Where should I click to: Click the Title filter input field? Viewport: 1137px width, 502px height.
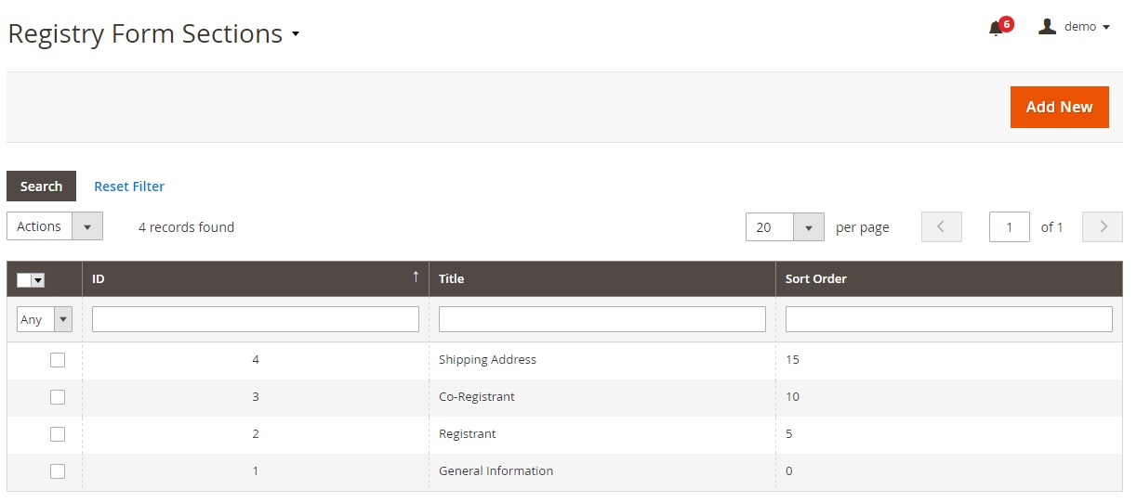[x=602, y=319]
